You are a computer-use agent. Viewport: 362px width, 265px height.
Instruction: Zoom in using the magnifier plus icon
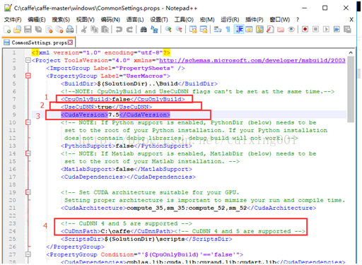[x=168, y=30]
